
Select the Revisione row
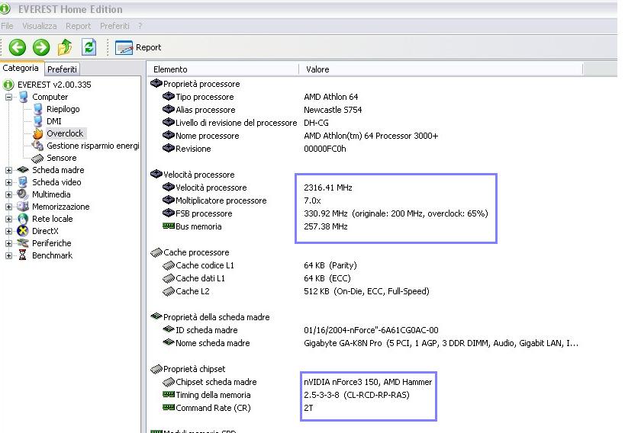pyautogui.click(x=254, y=149)
